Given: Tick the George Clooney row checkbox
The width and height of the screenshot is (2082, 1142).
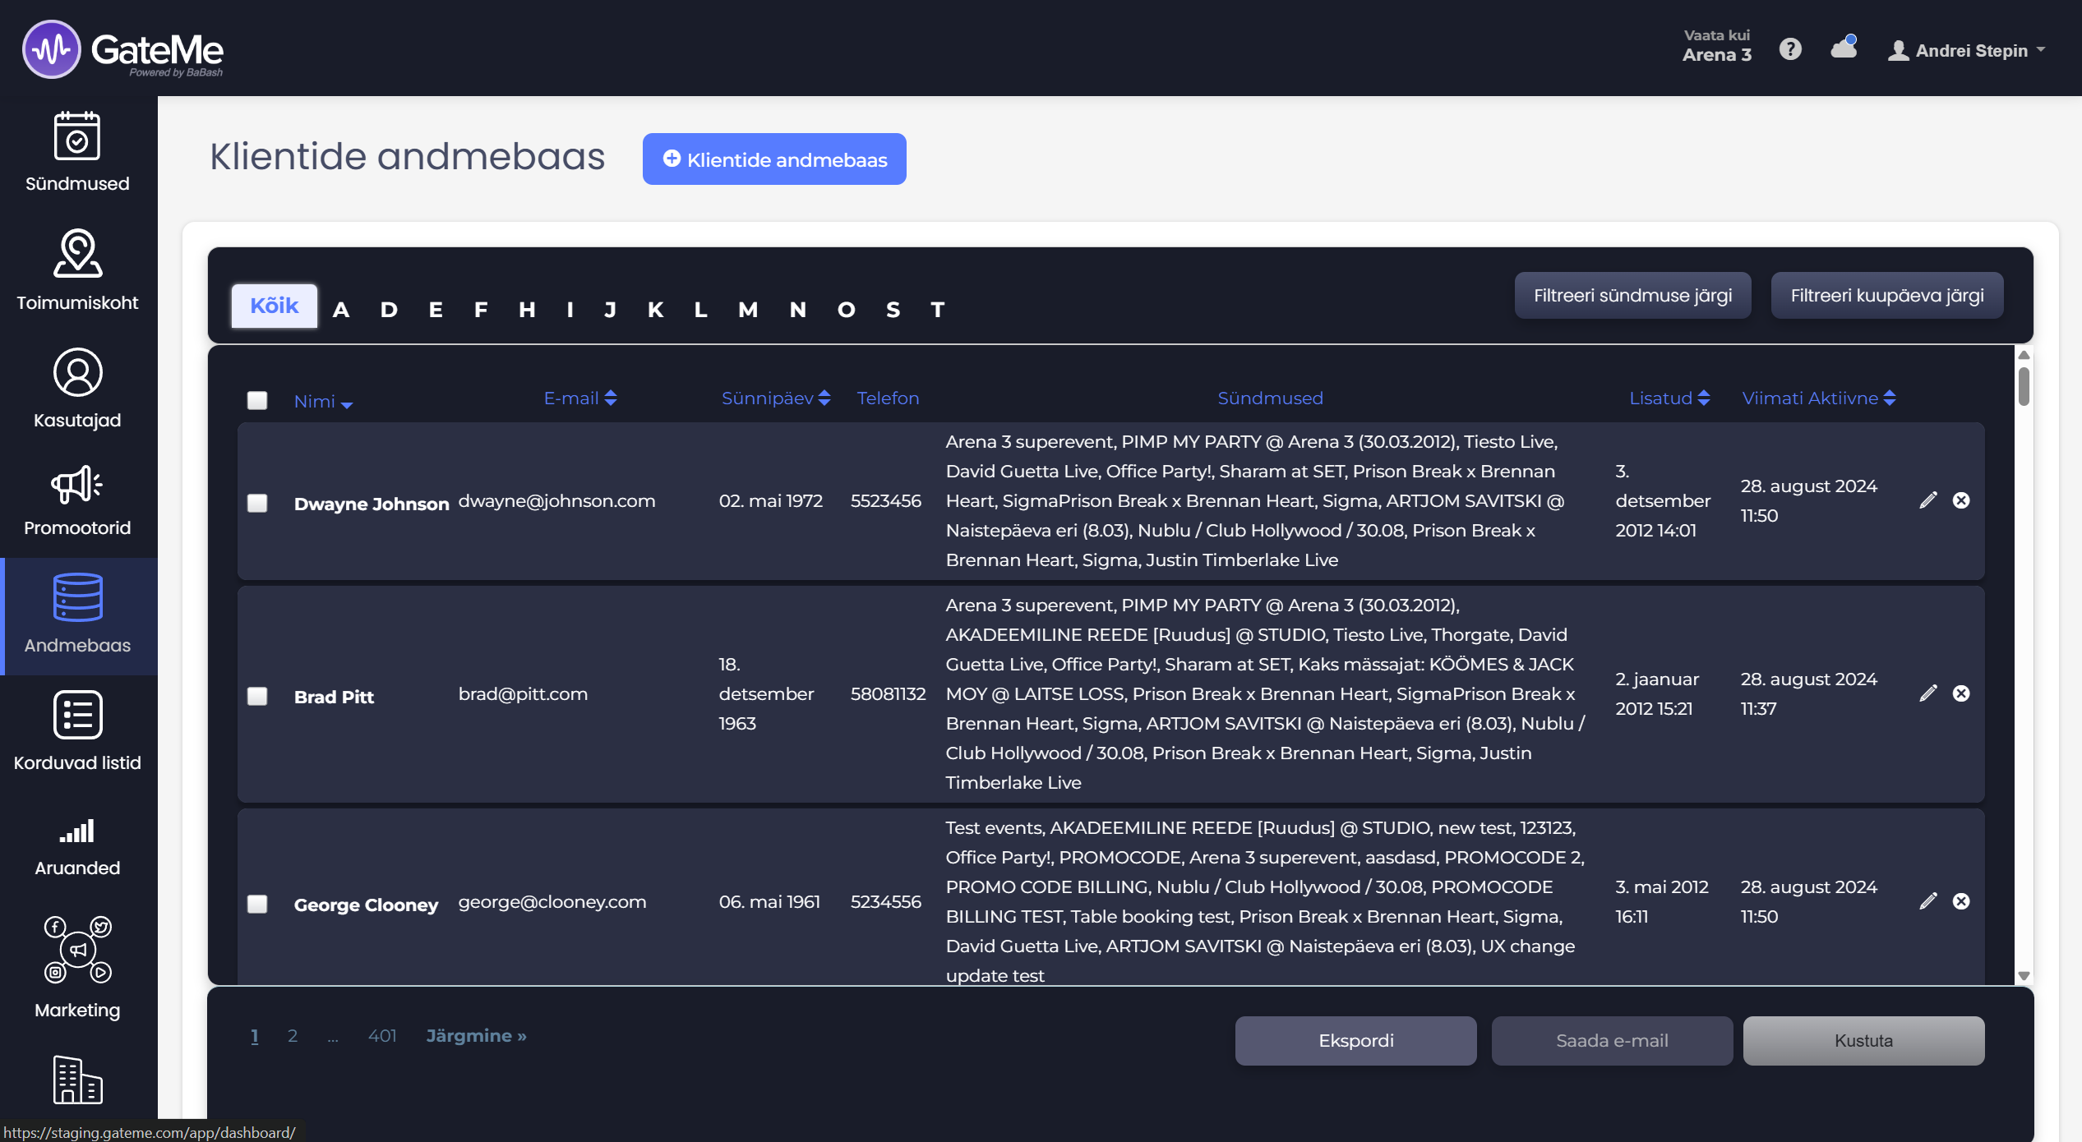Looking at the screenshot, I should click(257, 904).
